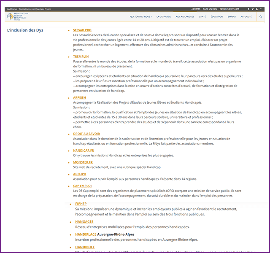Click text 'Réseau d'entreprises mobilisées'
The height and width of the screenshot is (253, 270).
click(100, 227)
